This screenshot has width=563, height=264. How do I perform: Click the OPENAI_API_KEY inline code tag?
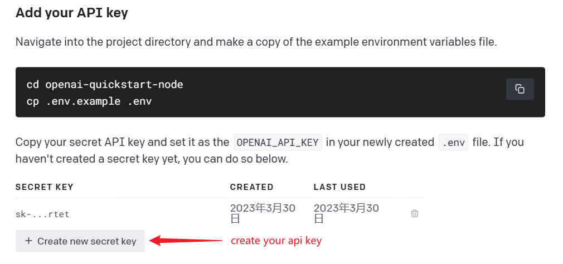pos(278,143)
